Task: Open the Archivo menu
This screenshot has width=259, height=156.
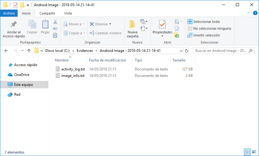Action: pos(9,13)
